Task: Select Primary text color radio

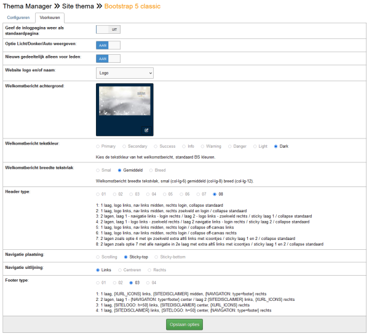Action: (x=98, y=146)
